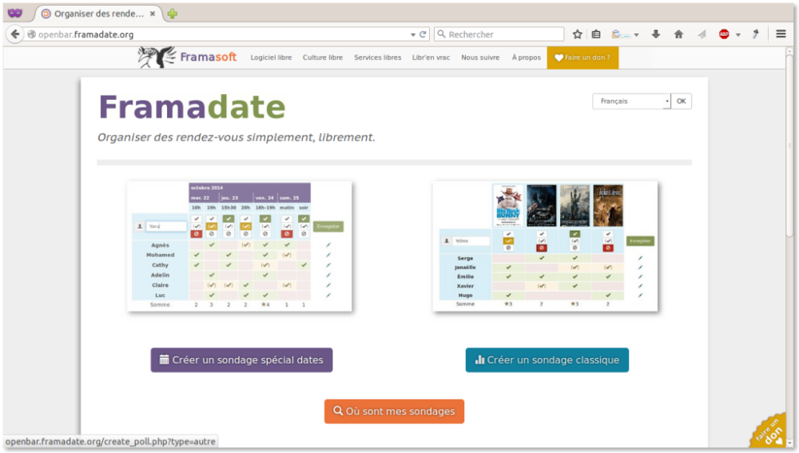Open the Libr'en vrac menu
Image resolution: width=799 pixels, height=453 pixels.
tap(431, 58)
